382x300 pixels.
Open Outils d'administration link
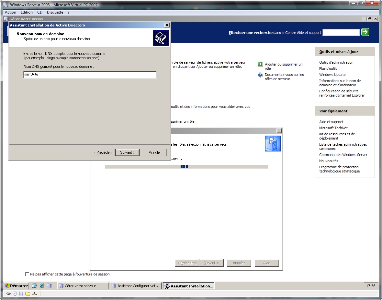(336, 62)
